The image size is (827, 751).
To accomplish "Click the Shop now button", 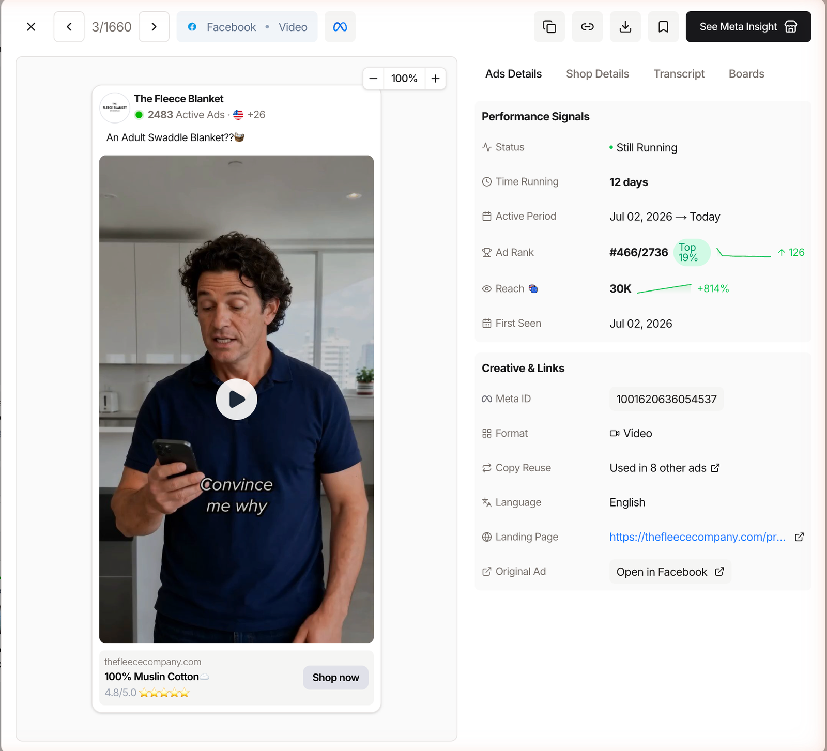I will [x=335, y=678].
